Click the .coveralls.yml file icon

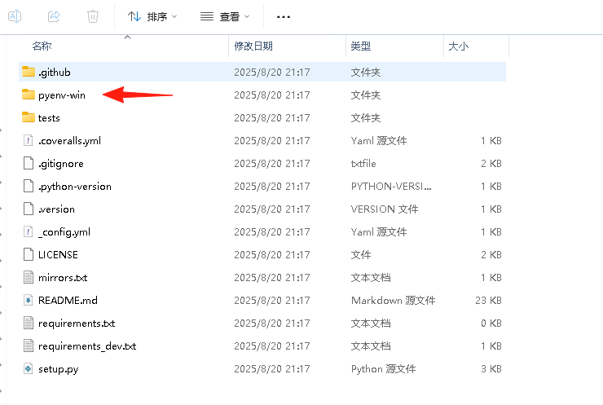(29, 140)
